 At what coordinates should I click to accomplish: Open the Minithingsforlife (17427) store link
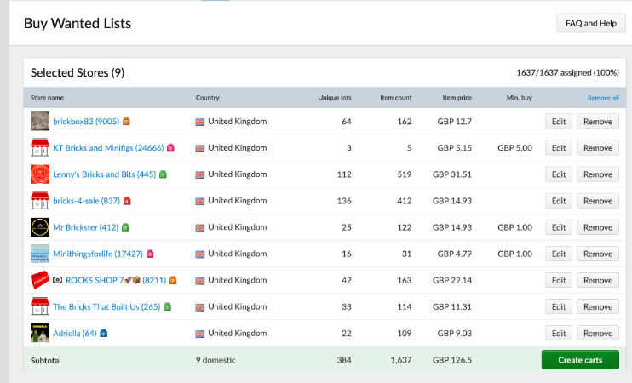coord(98,254)
